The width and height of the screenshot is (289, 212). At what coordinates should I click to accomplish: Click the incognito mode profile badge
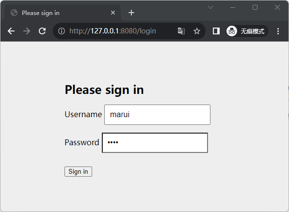[x=247, y=31]
